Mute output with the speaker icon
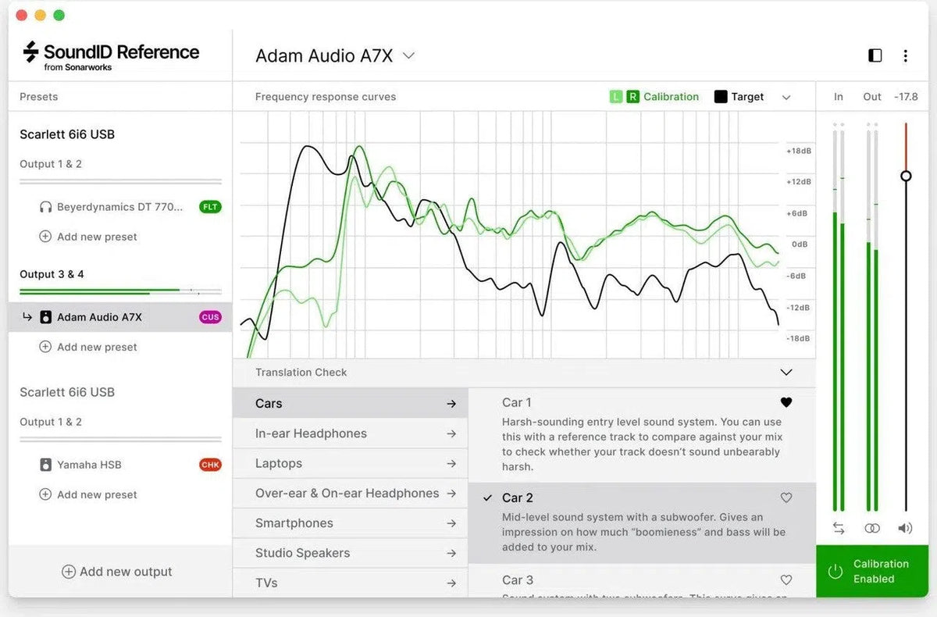Image resolution: width=937 pixels, height=617 pixels. tap(905, 528)
